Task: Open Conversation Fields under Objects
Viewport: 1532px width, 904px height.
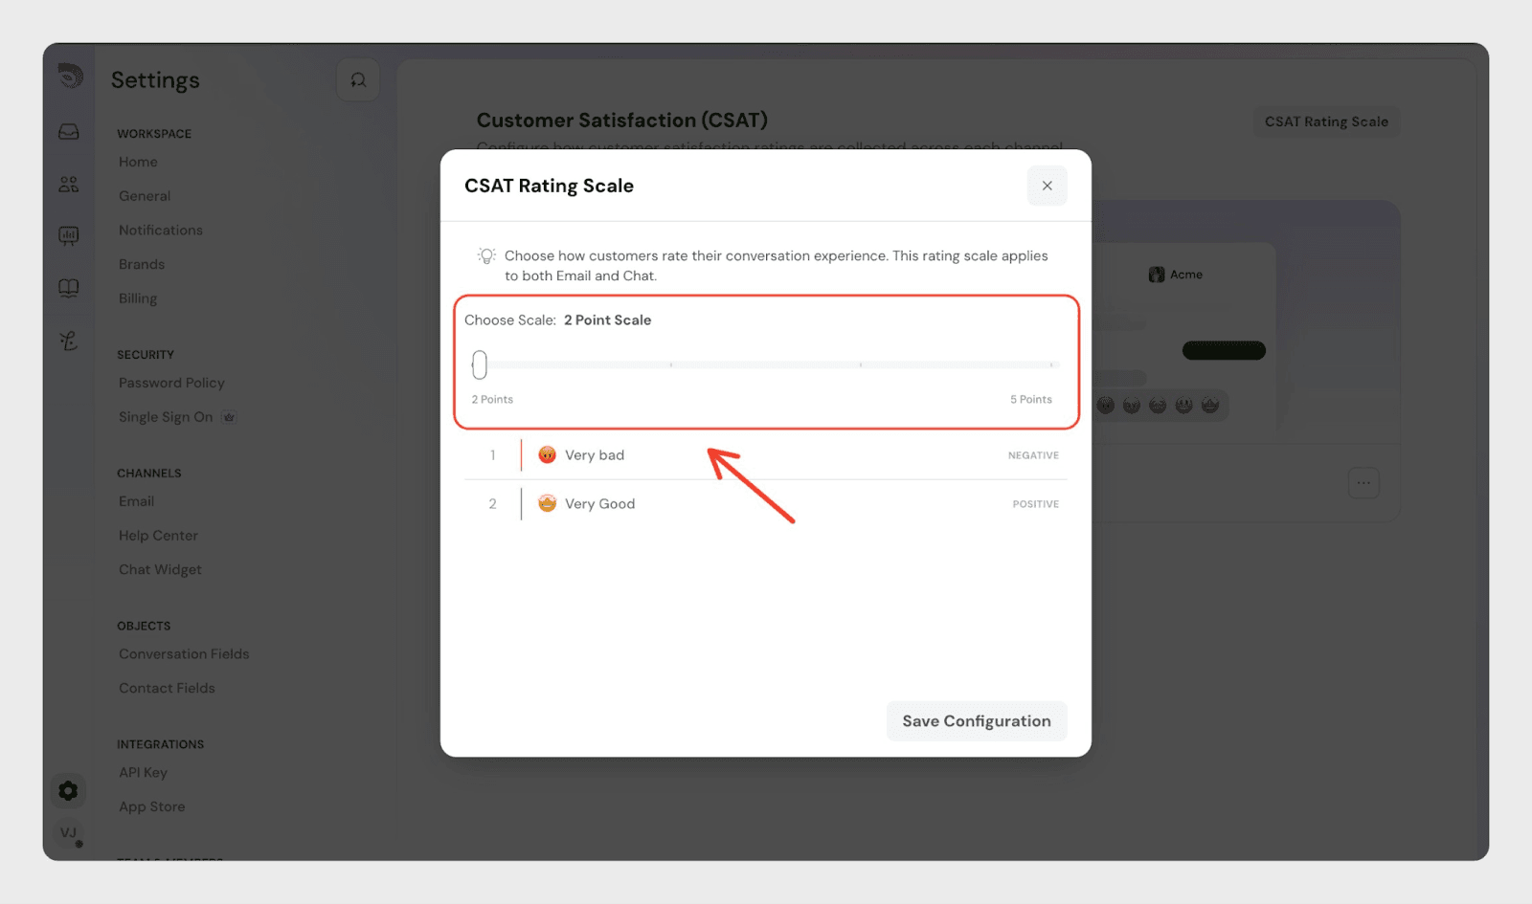Action: click(x=184, y=654)
